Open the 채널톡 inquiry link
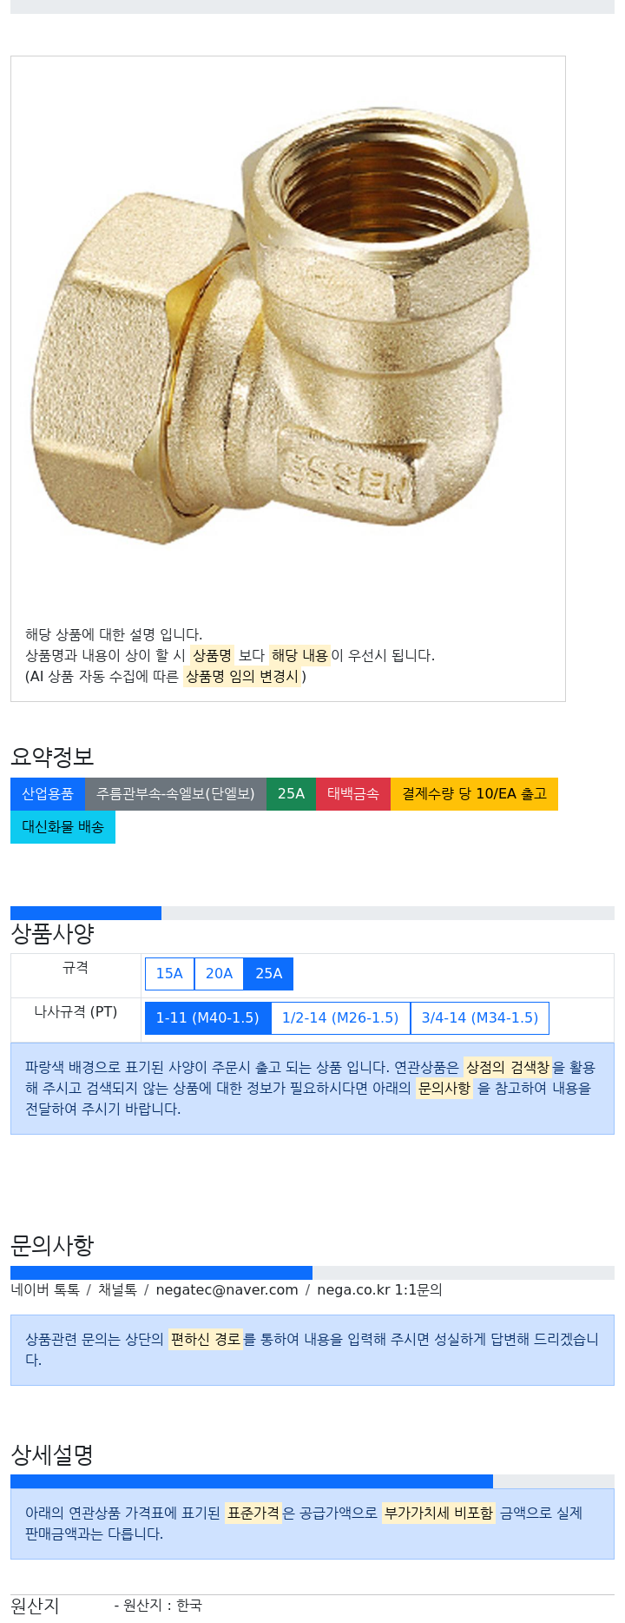625x1623 pixels. point(117,1290)
